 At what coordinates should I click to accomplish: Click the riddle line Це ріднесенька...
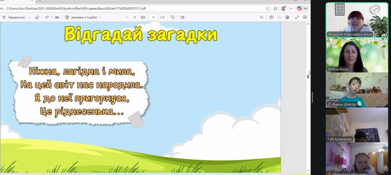click(82, 112)
